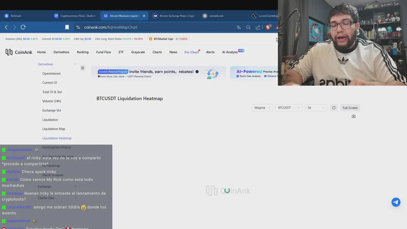Screen dimensions: 407x229
Task: Share the page using the share icon
Action: pos(258,27)
